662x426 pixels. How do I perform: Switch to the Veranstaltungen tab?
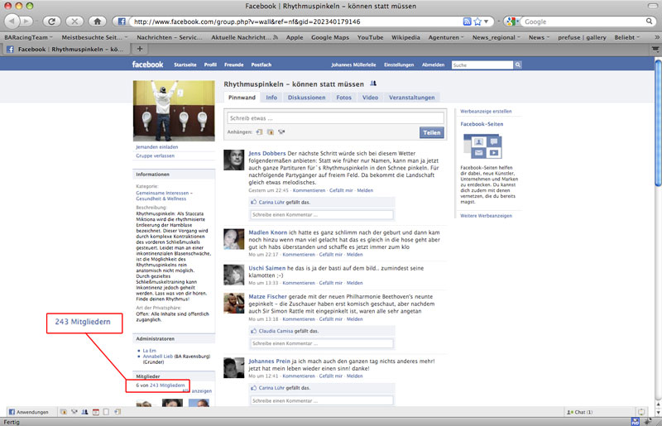click(411, 98)
